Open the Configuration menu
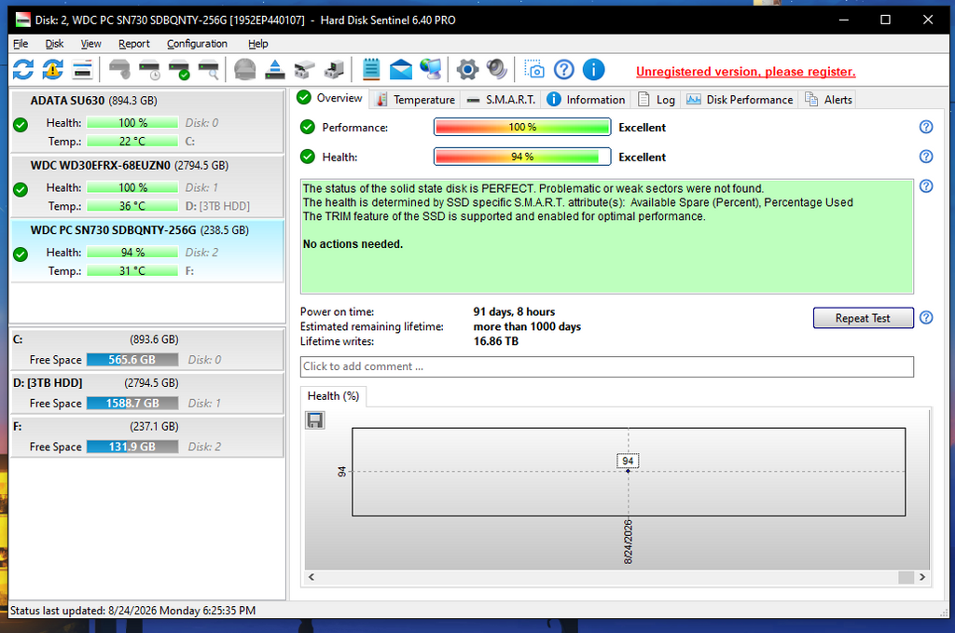Image resolution: width=955 pixels, height=633 pixels. coord(197,44)
